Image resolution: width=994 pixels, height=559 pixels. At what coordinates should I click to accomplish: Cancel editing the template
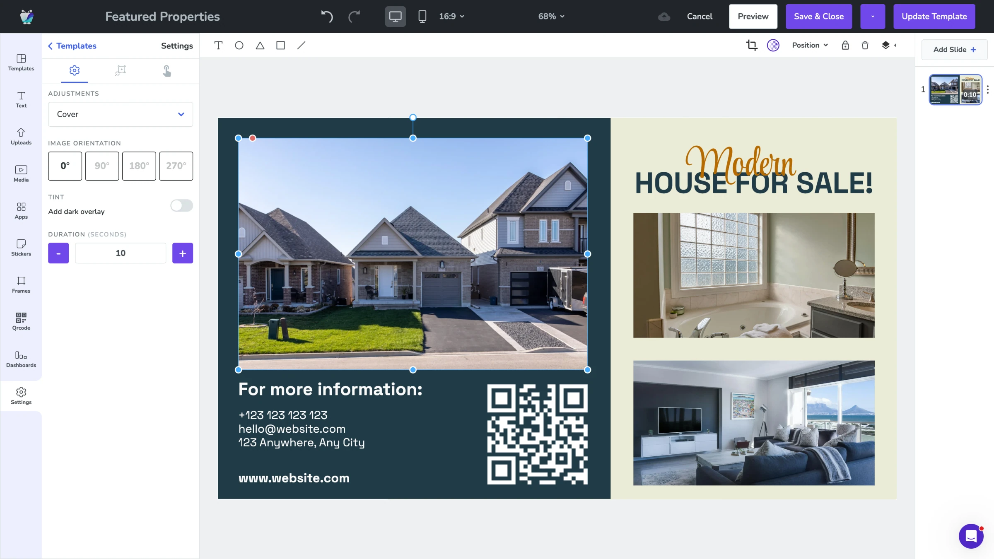pos(700,17)
